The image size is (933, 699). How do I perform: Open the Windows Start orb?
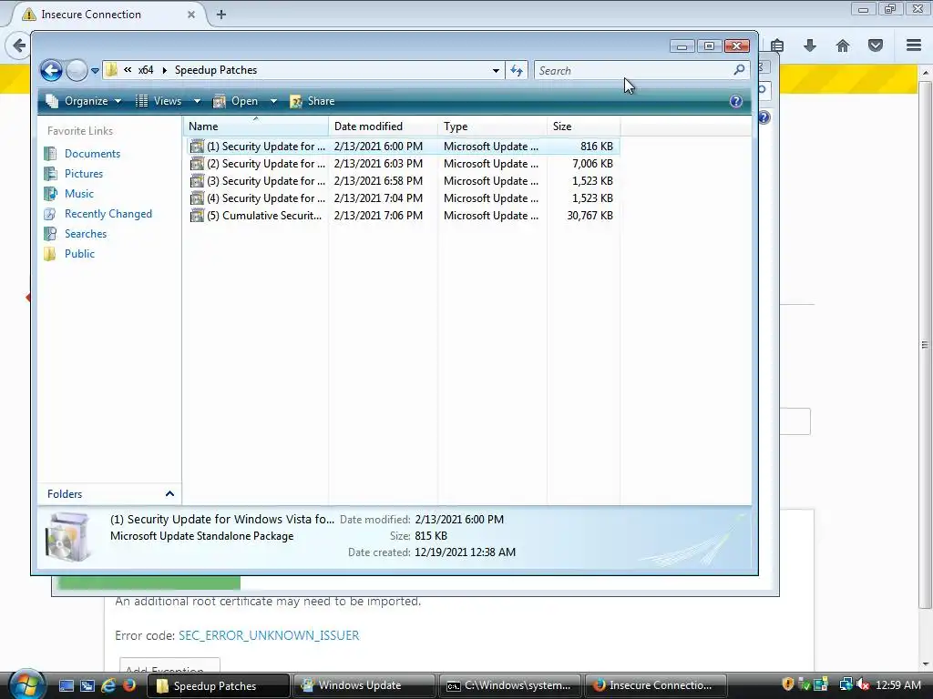click(26, 684)
